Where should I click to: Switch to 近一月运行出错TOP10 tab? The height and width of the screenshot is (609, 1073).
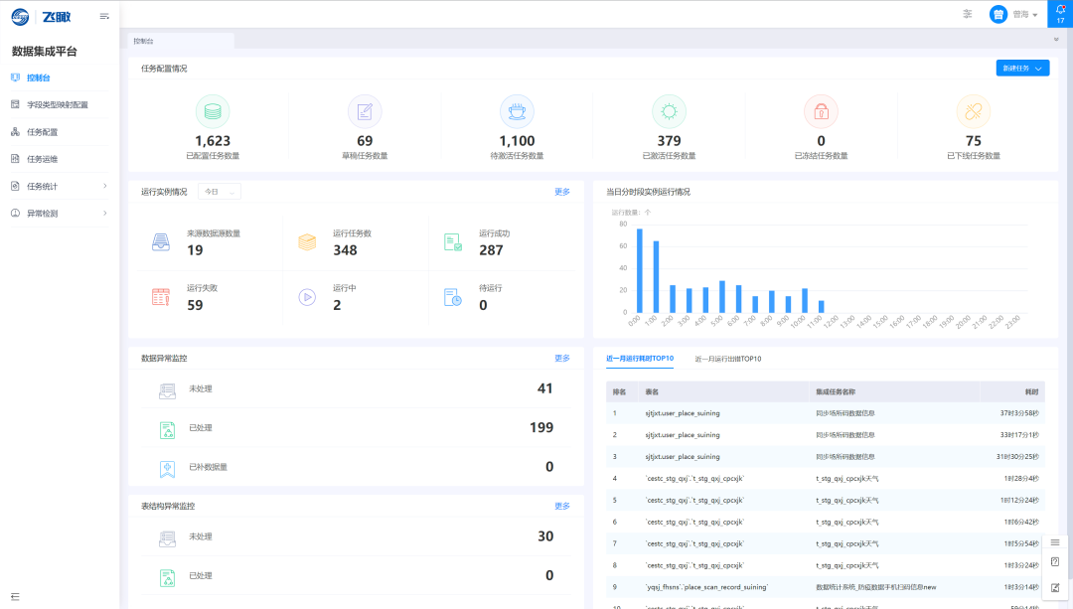click(x=727, y=359)
